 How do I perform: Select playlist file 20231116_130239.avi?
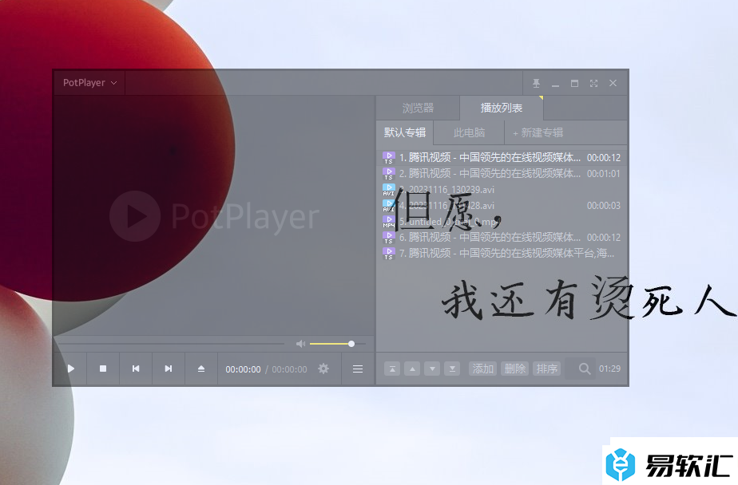(502, 189)
